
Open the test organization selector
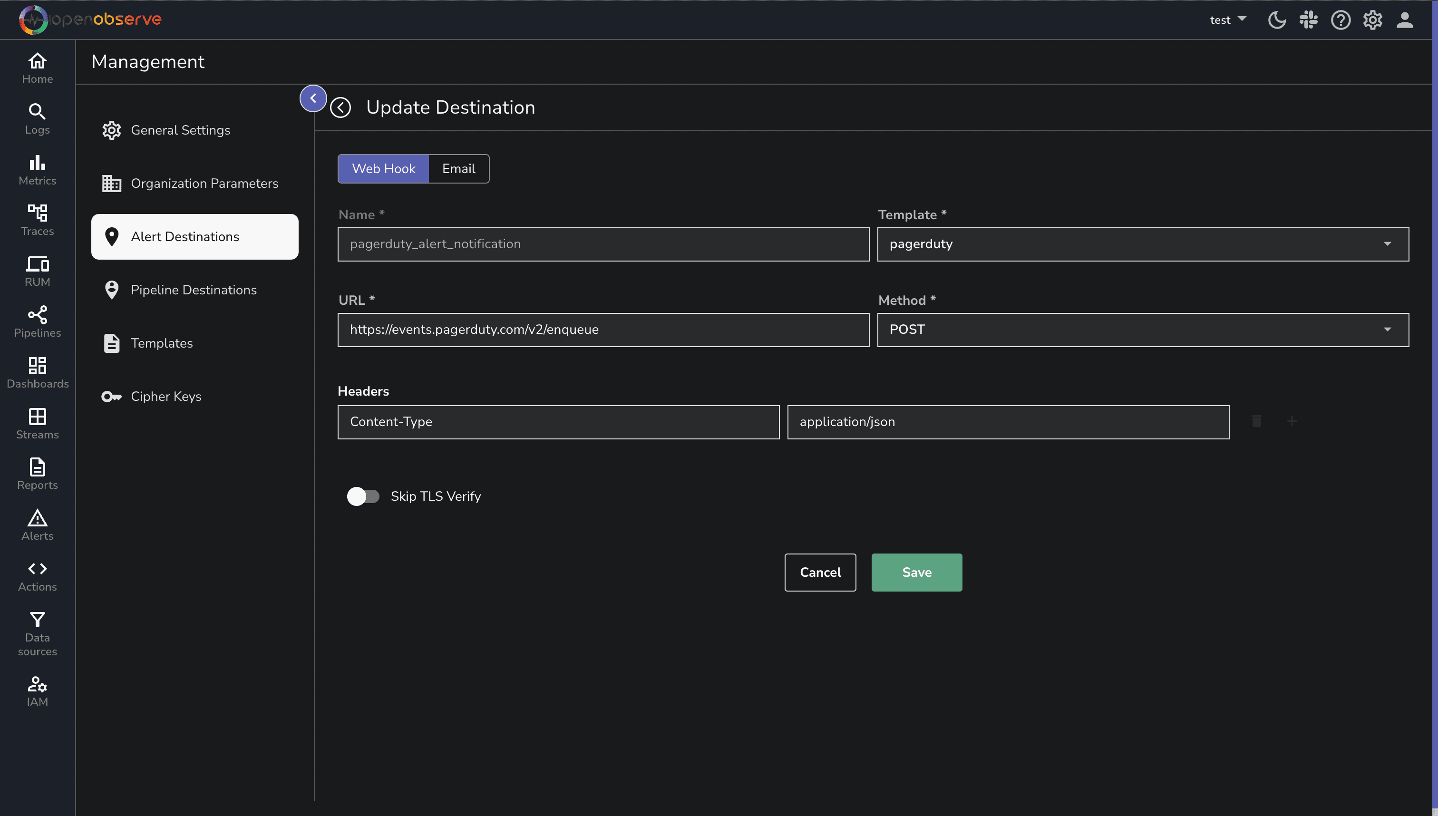[x=1227, y=20]
